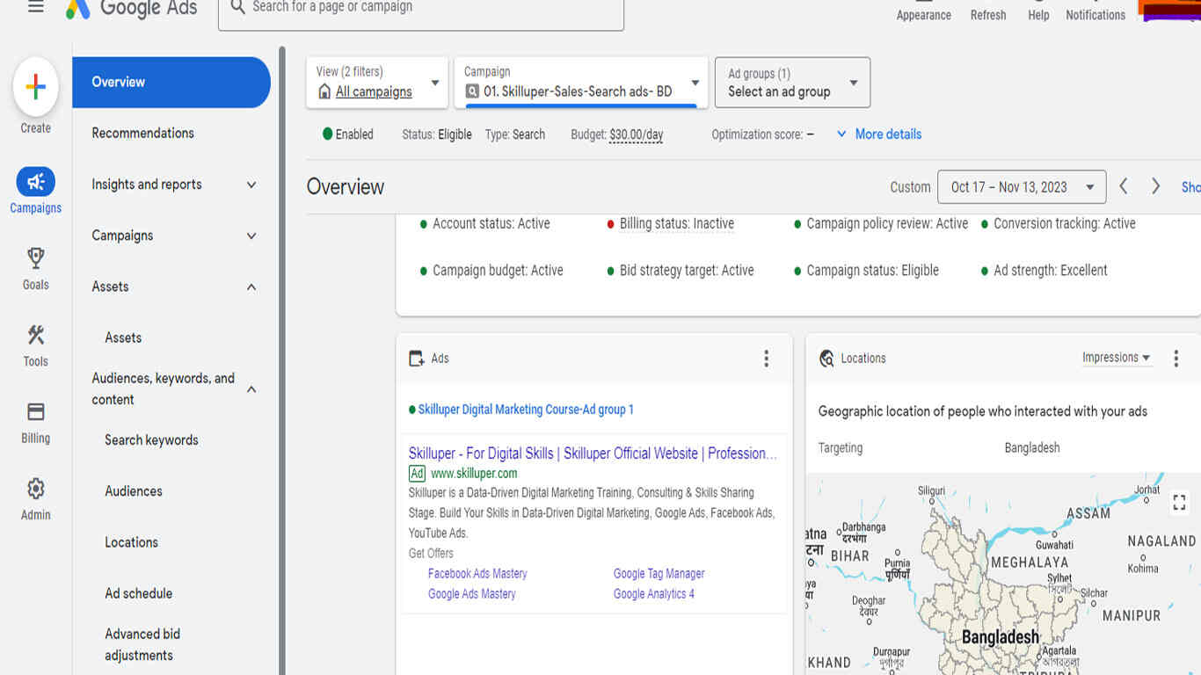
Task: Click the Facebook Ads Mastery sitelink
Action: (477, 574)
